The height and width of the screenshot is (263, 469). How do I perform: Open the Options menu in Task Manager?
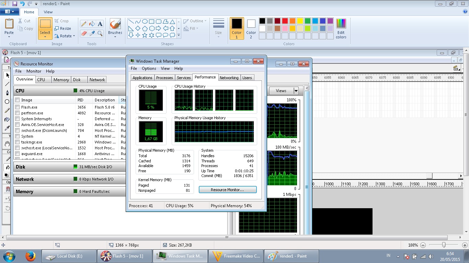(x=149, y=68)
